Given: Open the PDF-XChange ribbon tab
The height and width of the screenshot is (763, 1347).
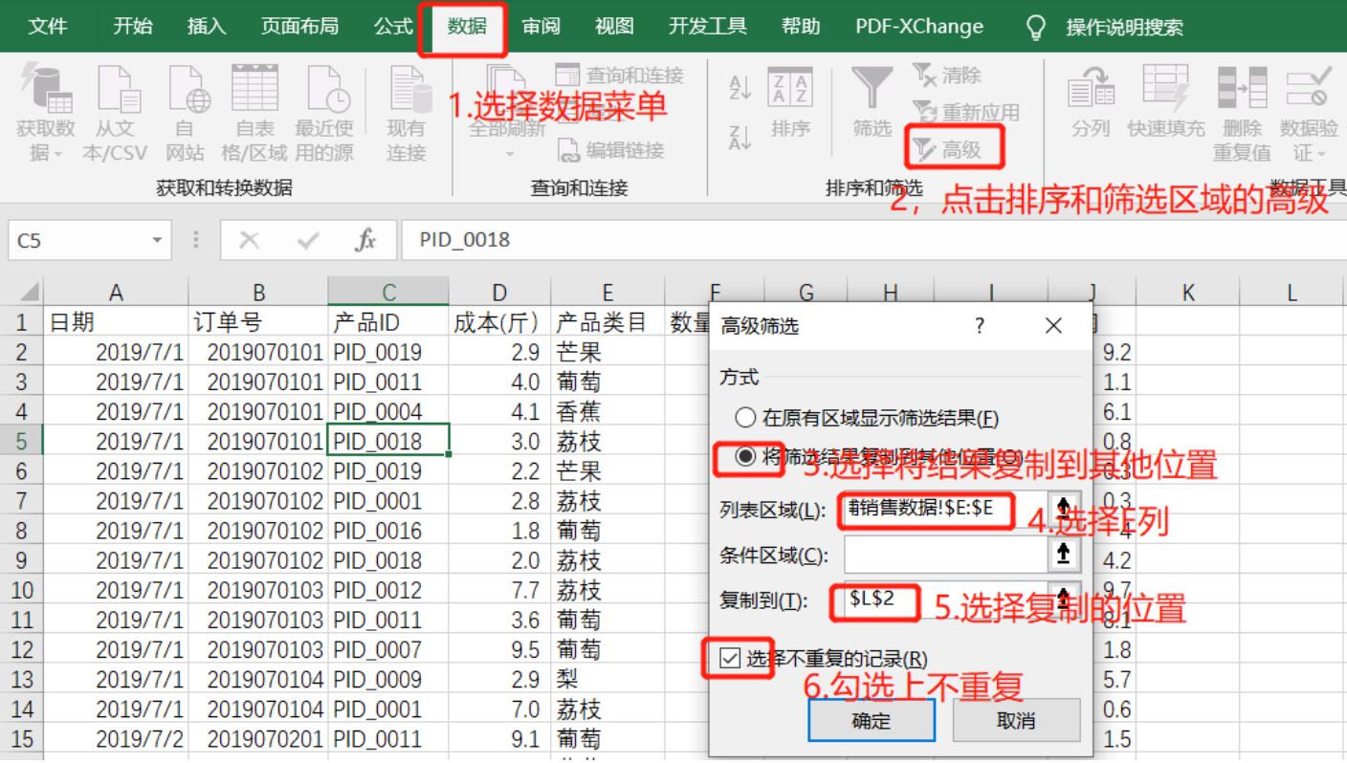Looking at the screenshot, I should [x=919, y=26].
